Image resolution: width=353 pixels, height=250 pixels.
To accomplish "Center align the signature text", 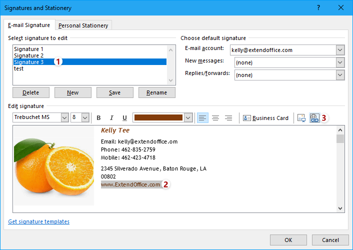I will tap(215, 118).
